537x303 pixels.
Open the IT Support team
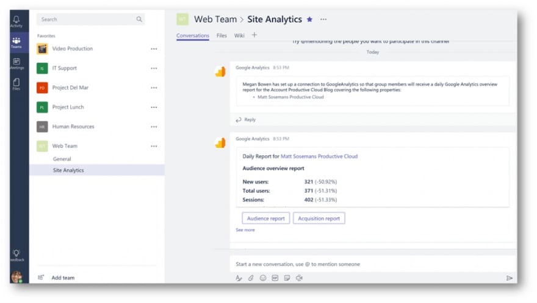click(x=65, y=68)
